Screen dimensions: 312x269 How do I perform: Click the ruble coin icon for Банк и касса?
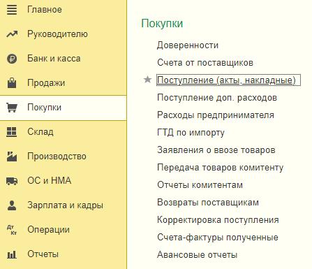[12, 59]
